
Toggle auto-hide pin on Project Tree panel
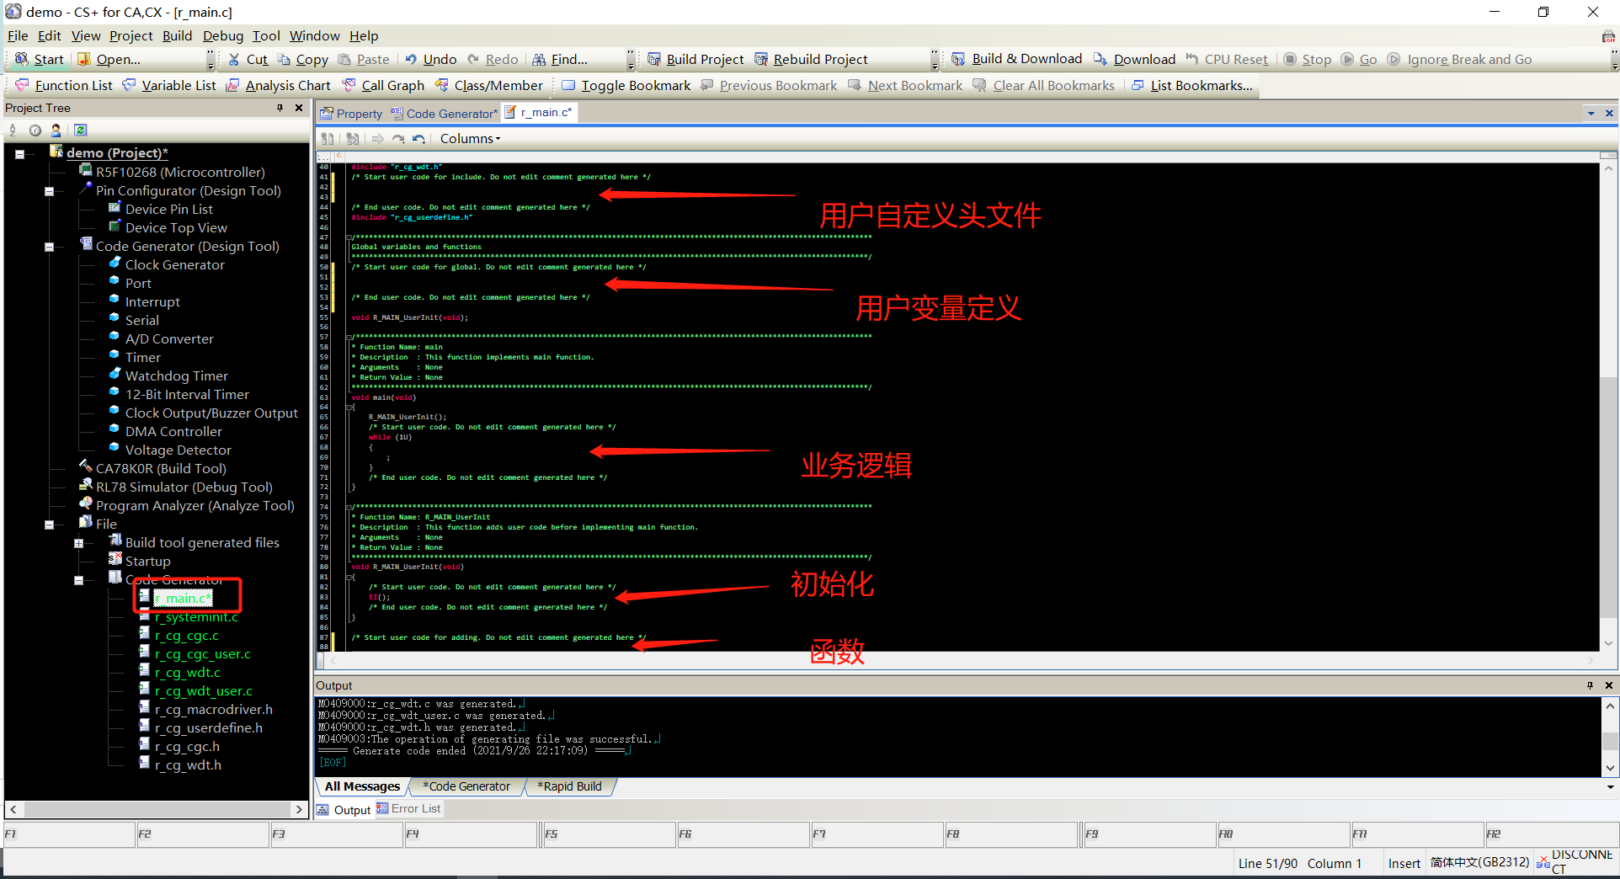(280, 108)
